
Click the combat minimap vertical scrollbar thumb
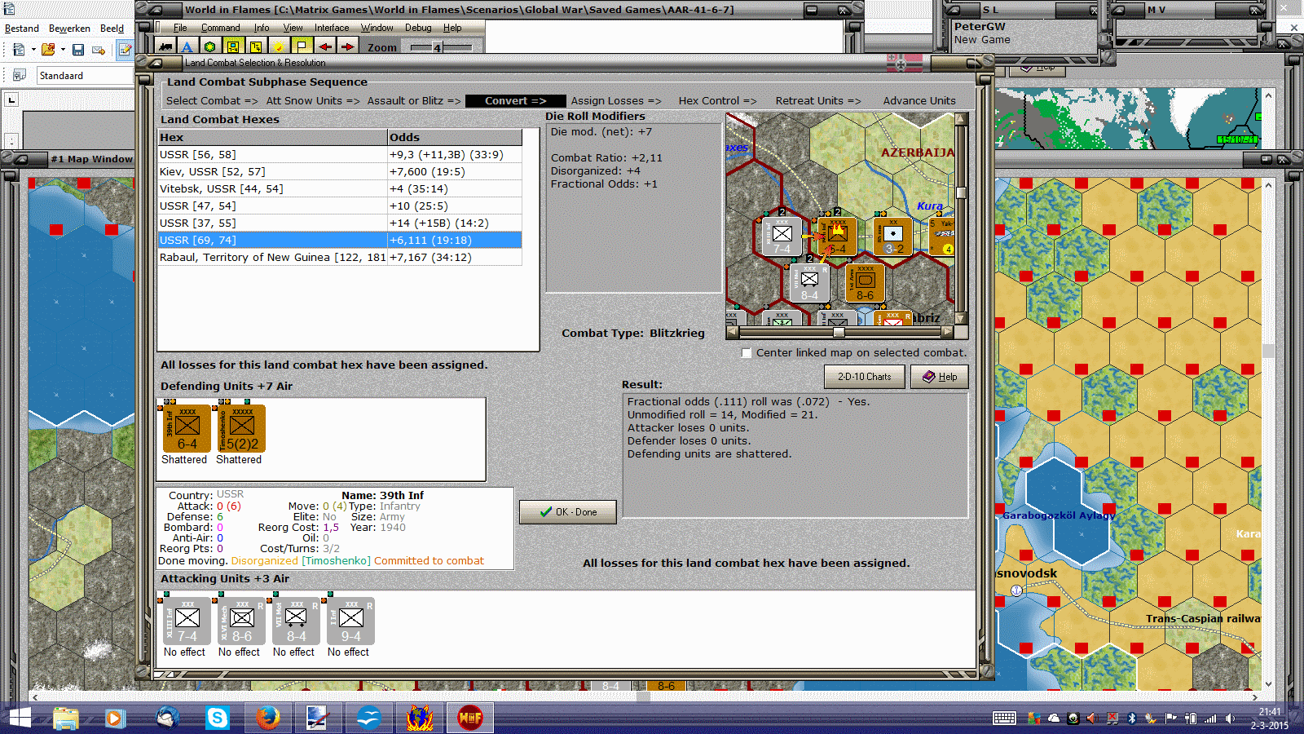[961, 193]
